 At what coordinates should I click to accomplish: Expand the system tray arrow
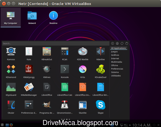[130, 125]
